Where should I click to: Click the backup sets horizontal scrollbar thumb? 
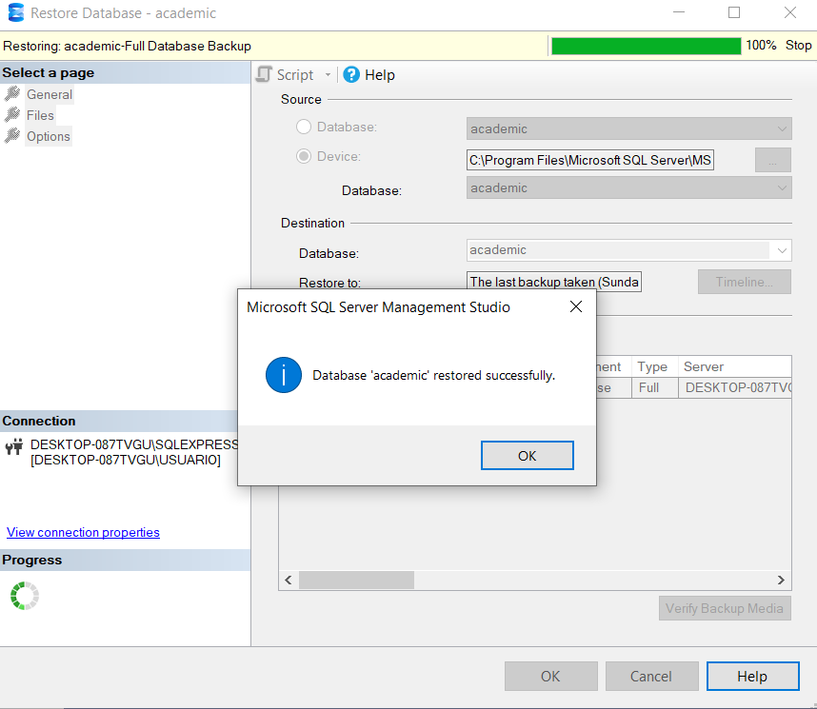coord(356,580)
